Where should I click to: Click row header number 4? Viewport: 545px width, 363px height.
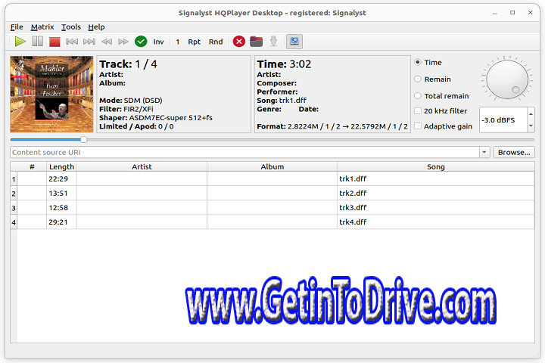click(14, 222)
